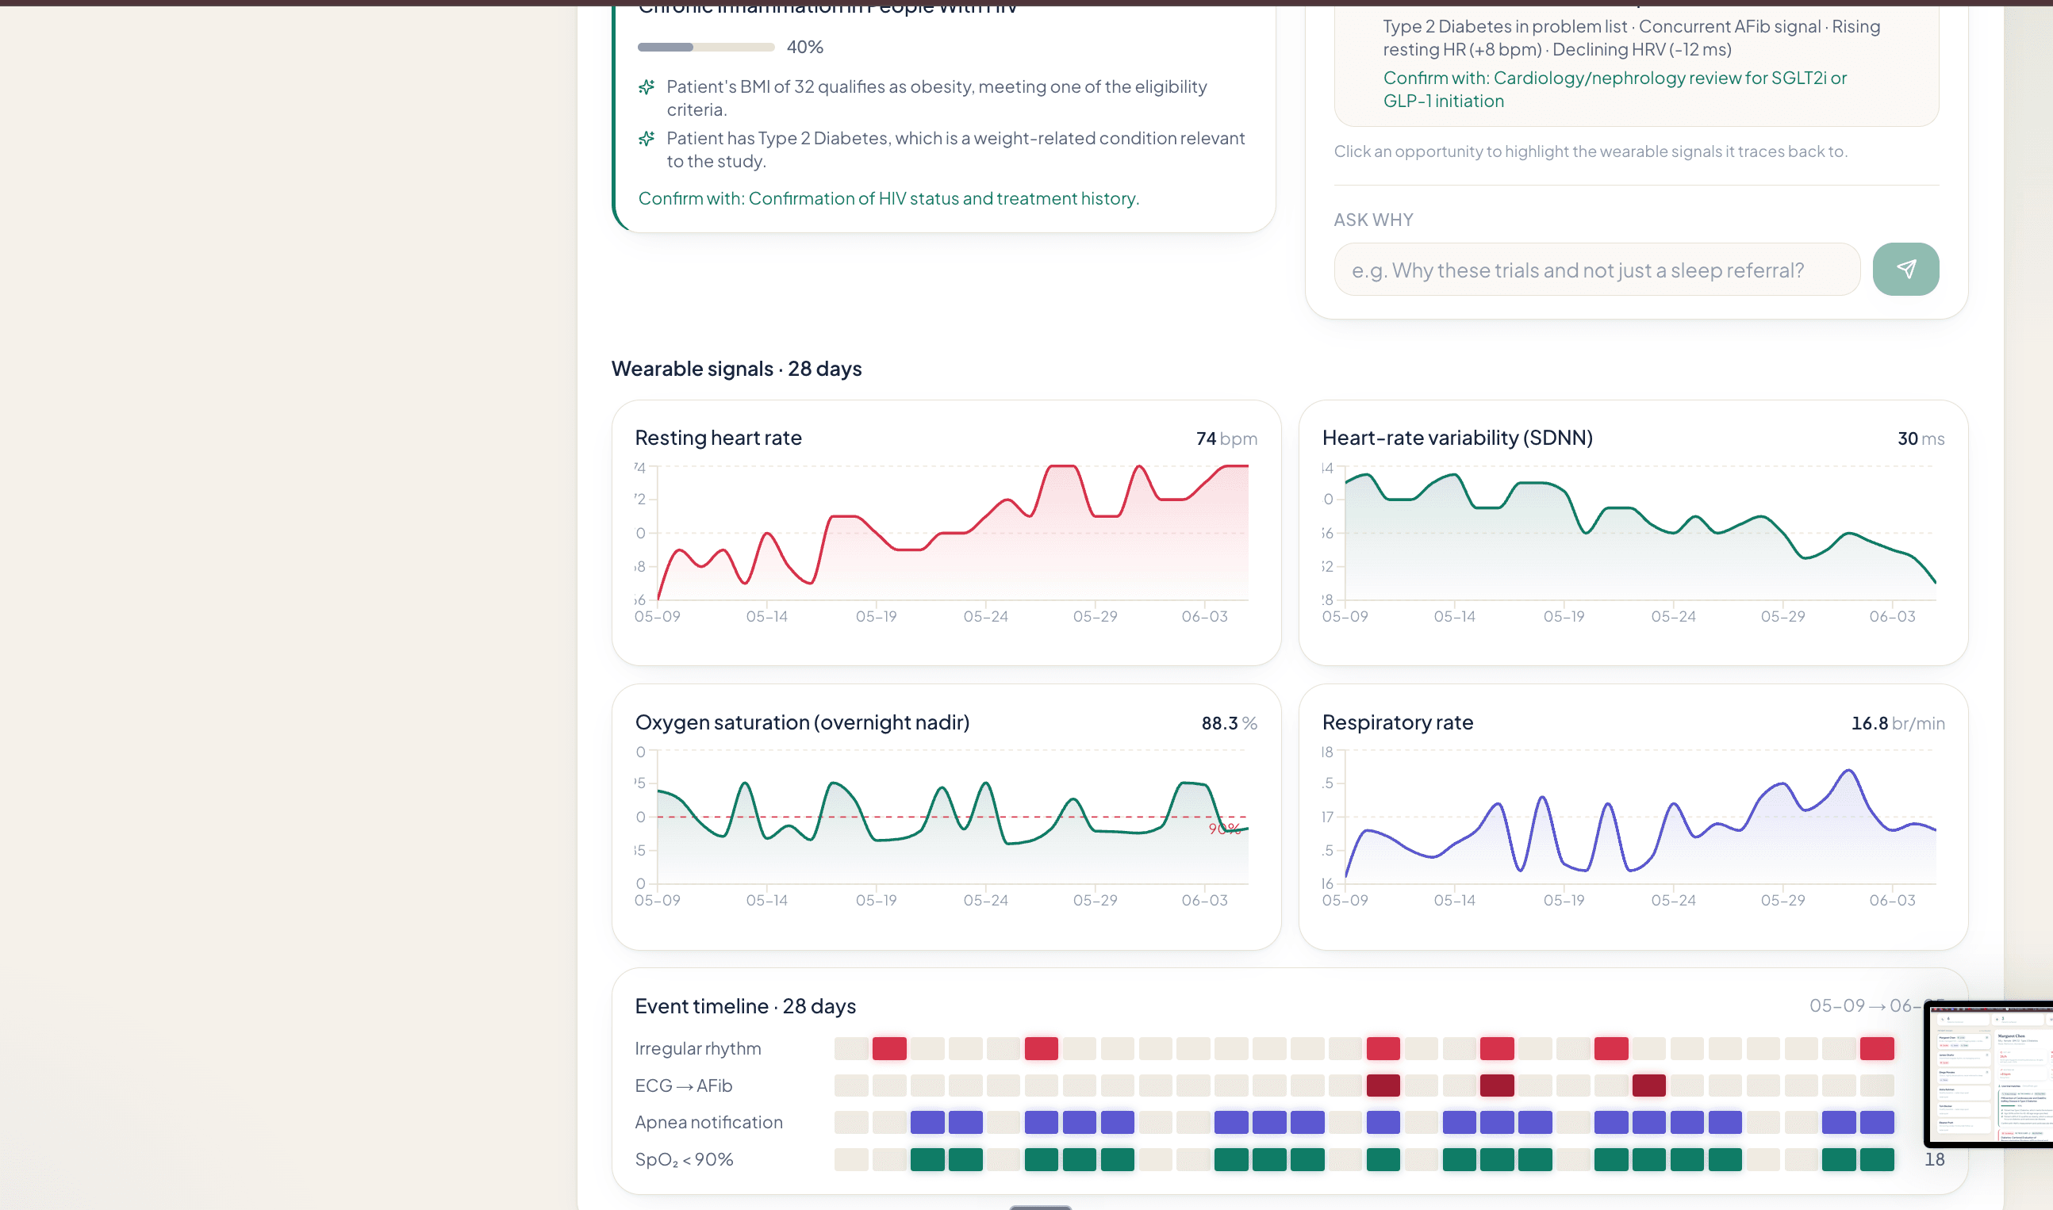The width and height of the screenshot is (2053, 1210).
Task: Select the ECG → AFib row label
Action: [684, 1086]
